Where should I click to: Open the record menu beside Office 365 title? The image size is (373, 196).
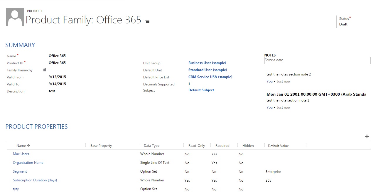coord(147,21)
